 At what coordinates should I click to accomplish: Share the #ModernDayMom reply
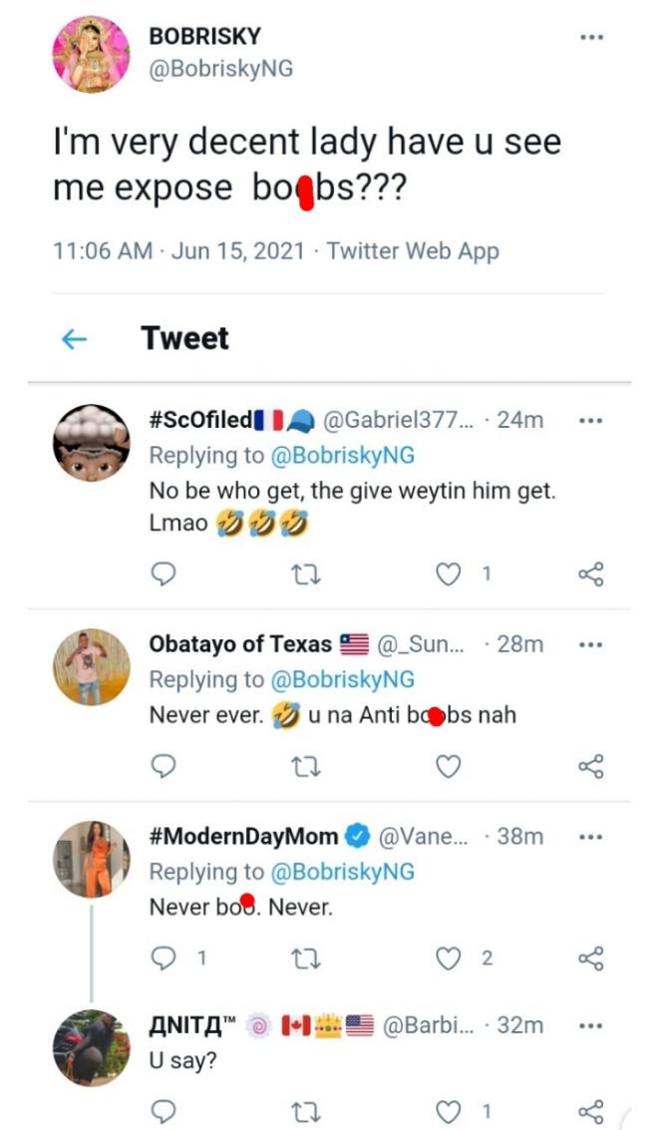[x=591, y=958]
